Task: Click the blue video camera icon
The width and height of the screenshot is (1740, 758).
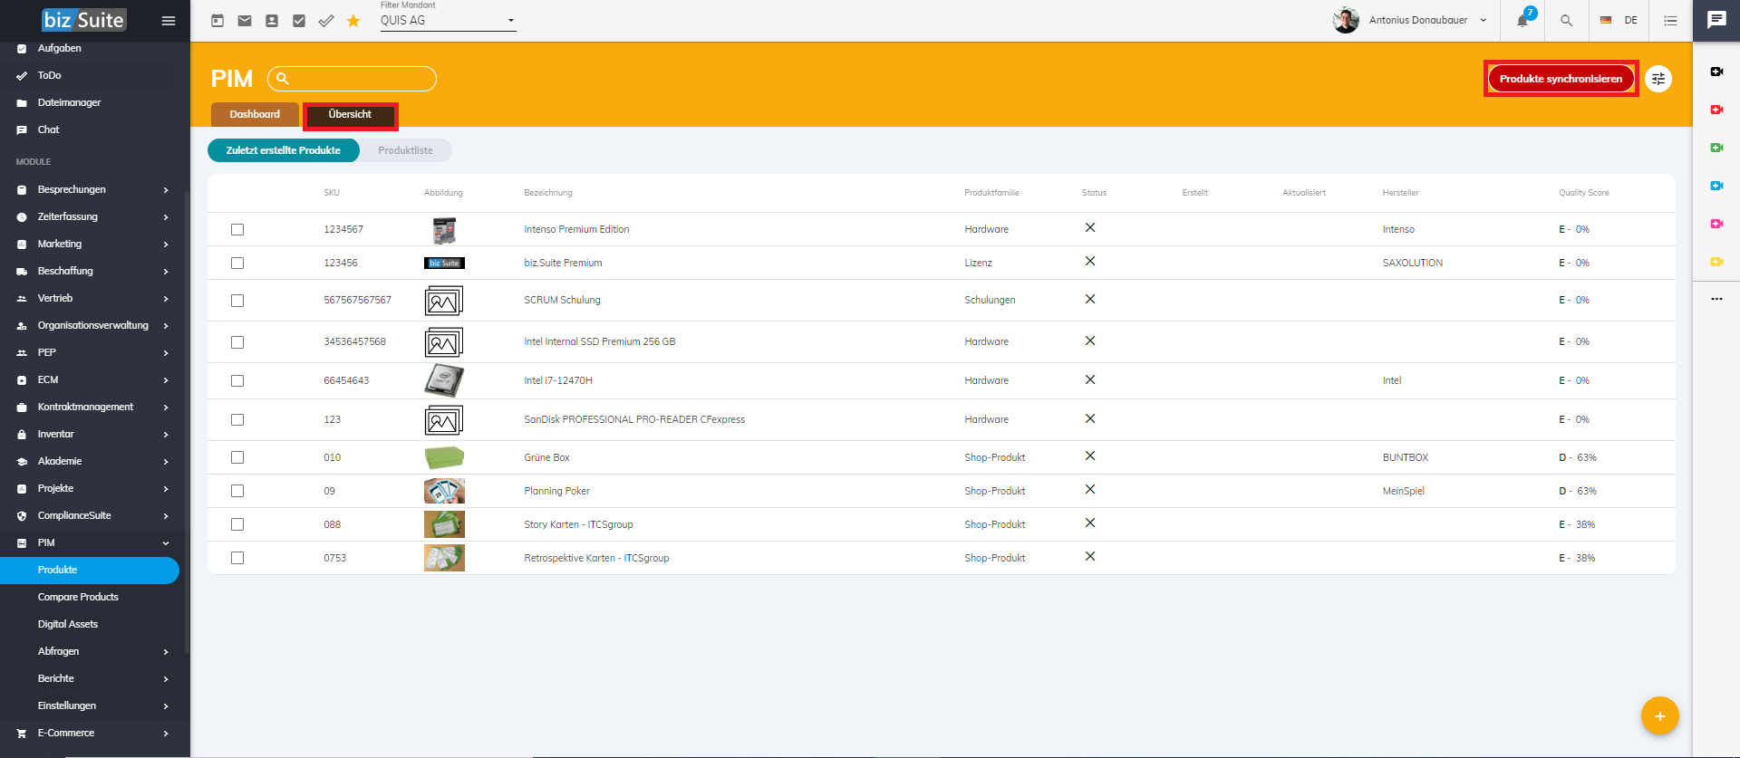Action: coord(1716,186)
